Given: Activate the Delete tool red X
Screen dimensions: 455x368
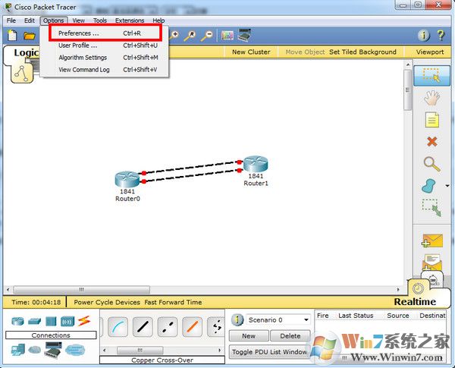Looking at the screenshot, I should click(x=431, y=141).
